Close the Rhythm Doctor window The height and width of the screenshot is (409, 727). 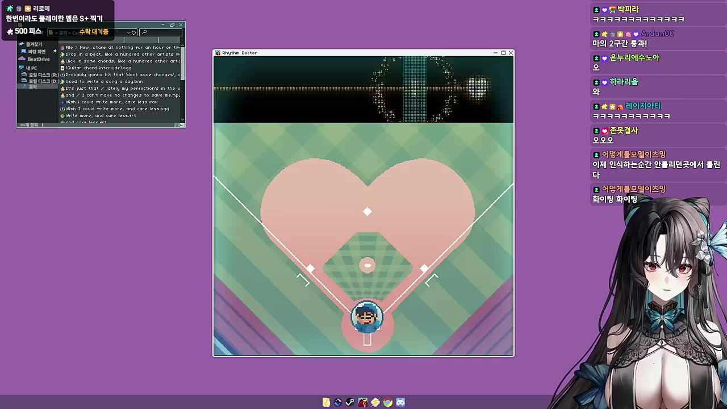pos(511,53)
